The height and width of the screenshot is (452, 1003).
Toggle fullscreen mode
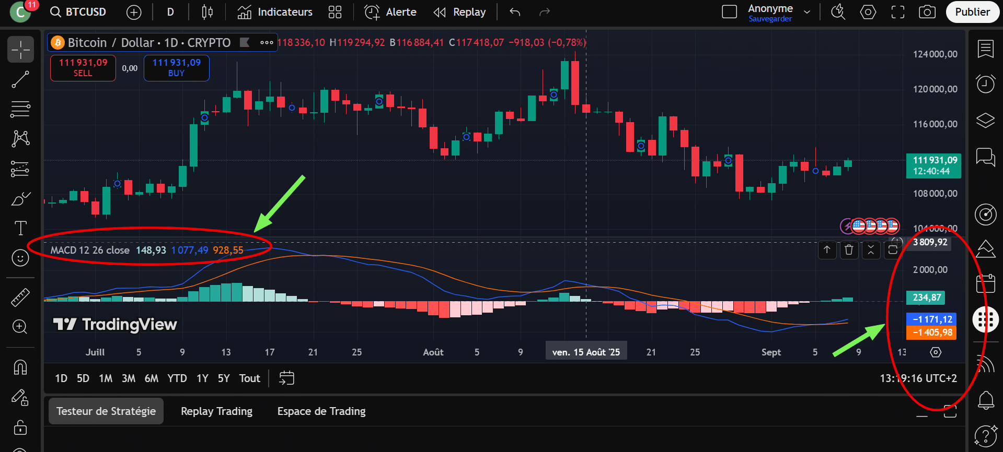pyautogui.click(x=898, y=12)
